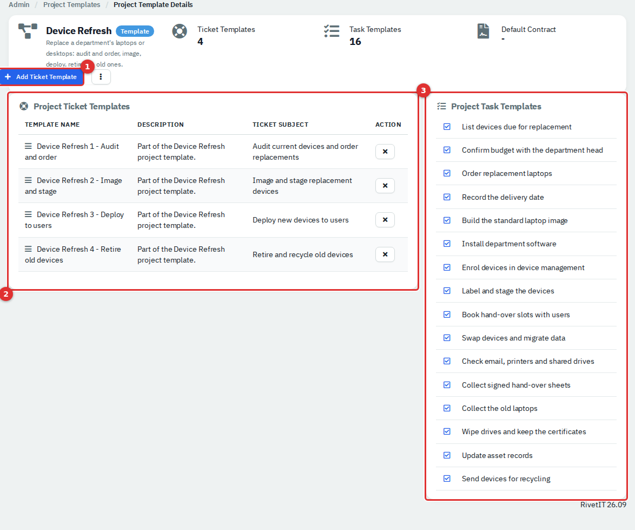Select 'Device Refresh 3 - Deploy to users' name

[75, 220]
